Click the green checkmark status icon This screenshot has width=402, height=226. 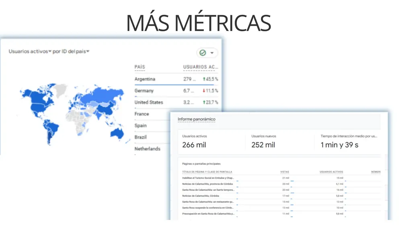[203, 53]
